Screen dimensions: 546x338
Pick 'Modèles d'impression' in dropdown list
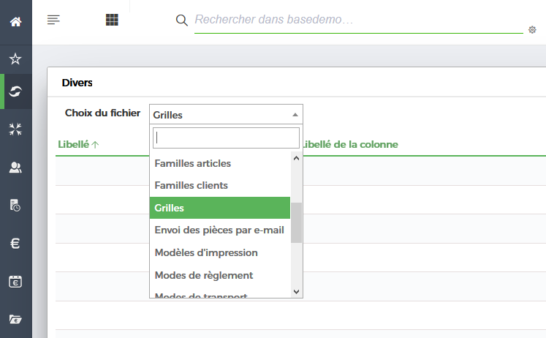[x=206, y=253]
